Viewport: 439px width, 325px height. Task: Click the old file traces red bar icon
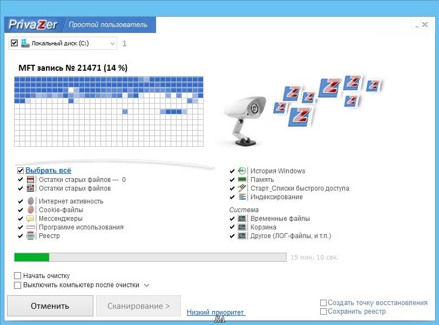tap(31, 179)
